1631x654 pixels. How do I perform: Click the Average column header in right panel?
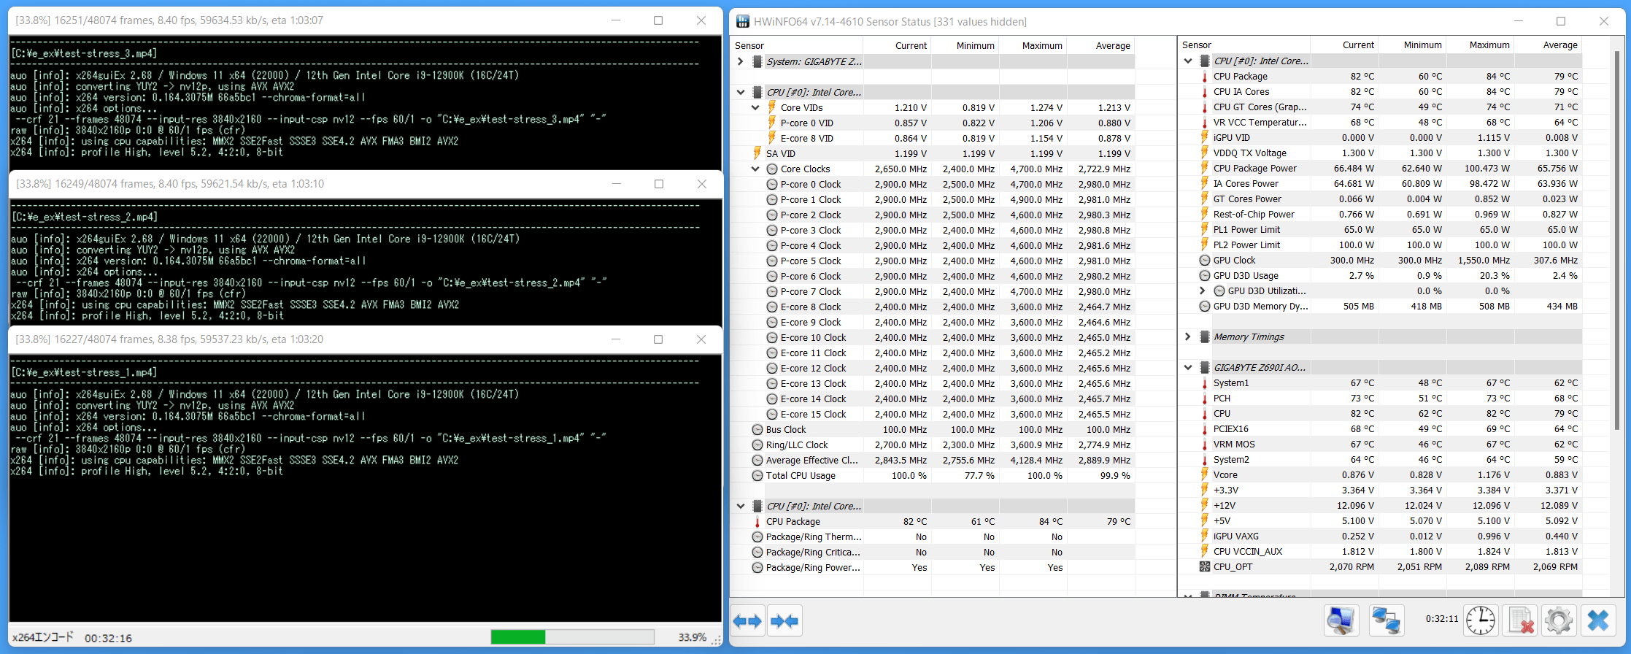pos(1548,45)
